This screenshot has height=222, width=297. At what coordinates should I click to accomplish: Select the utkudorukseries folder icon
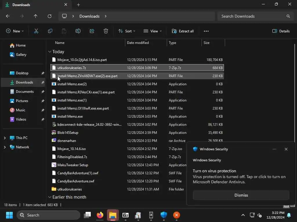point(54,189)
